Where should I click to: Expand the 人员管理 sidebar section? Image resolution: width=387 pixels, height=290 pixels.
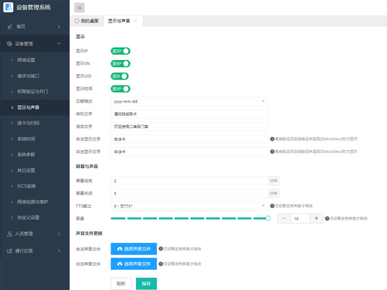(34, 234)
